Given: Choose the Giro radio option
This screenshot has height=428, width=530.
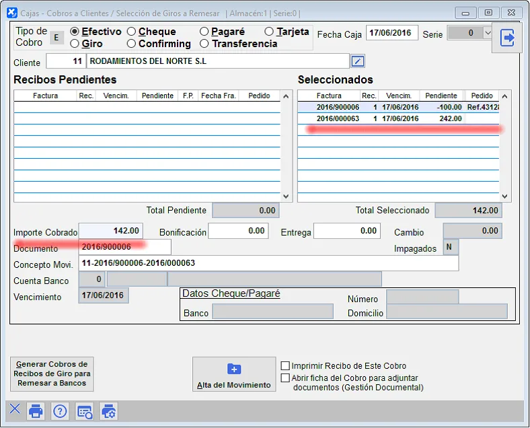Looking at the screenshot, I should pyautogui.click(x=75, y=44).
